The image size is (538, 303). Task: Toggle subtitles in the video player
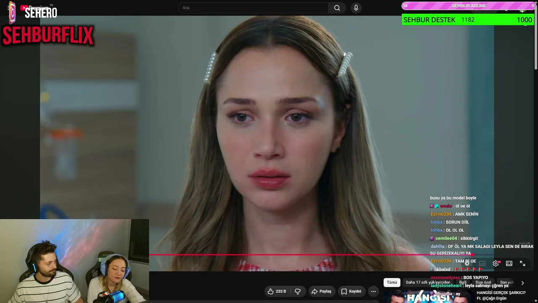[x=483, y=263]
